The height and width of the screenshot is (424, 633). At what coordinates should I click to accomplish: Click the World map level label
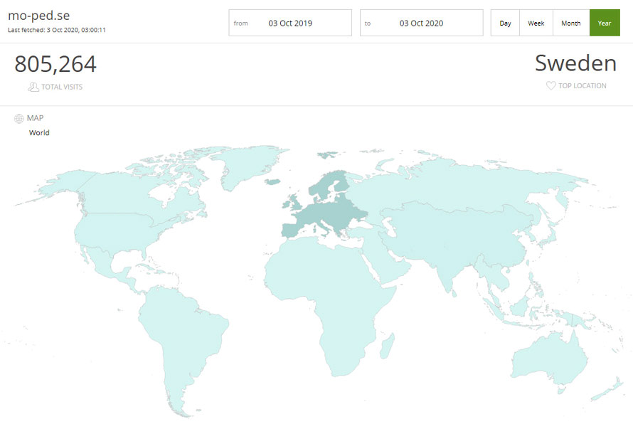pos(39,133)
